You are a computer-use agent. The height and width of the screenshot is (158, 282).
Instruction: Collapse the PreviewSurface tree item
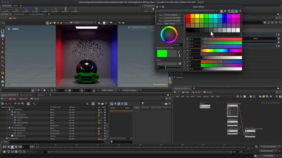pos(10,128)
